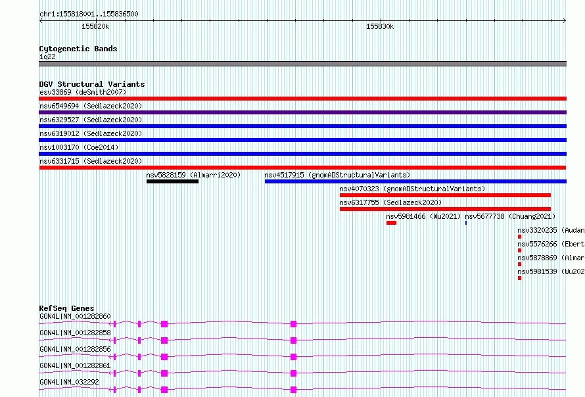Click the blue bar under nsv4517915
This screenshot has height=397, width=585.
[x=415, y=181]
